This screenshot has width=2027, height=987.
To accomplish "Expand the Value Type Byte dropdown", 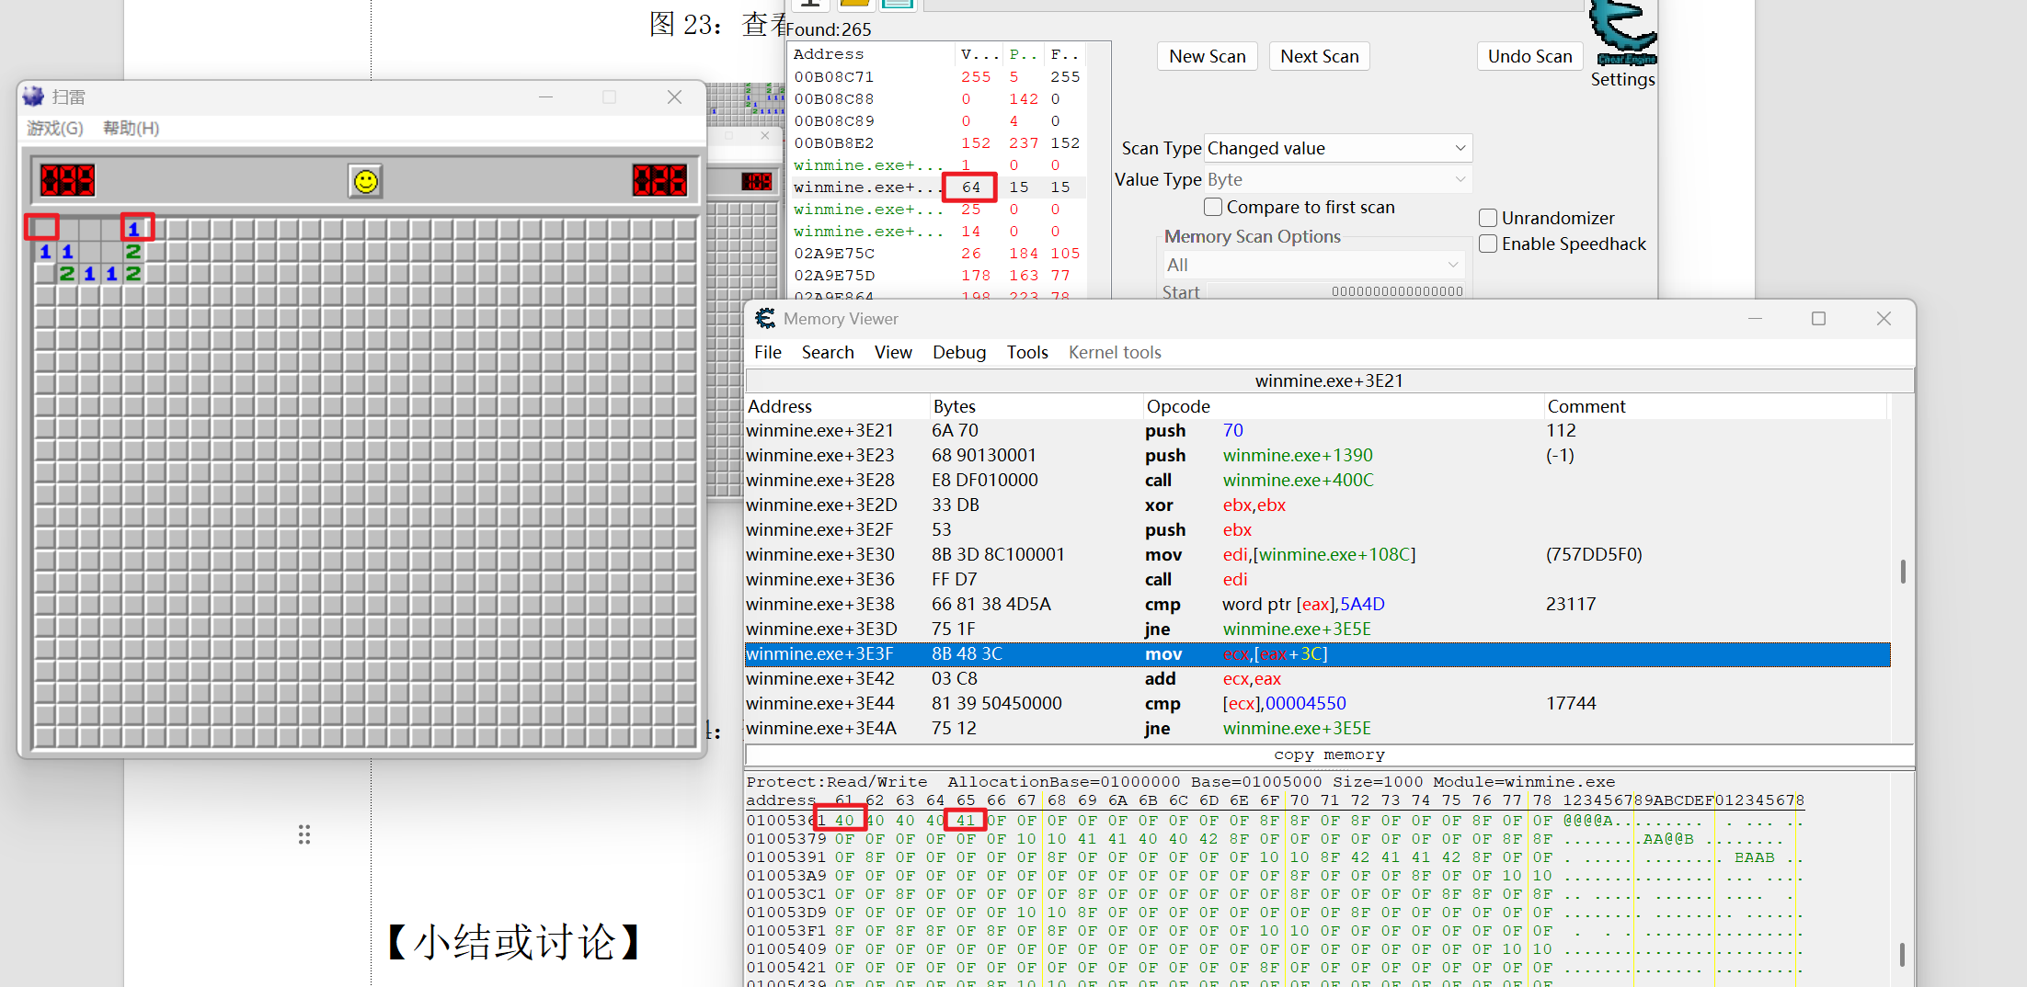I will click(x=1338, y=179).
